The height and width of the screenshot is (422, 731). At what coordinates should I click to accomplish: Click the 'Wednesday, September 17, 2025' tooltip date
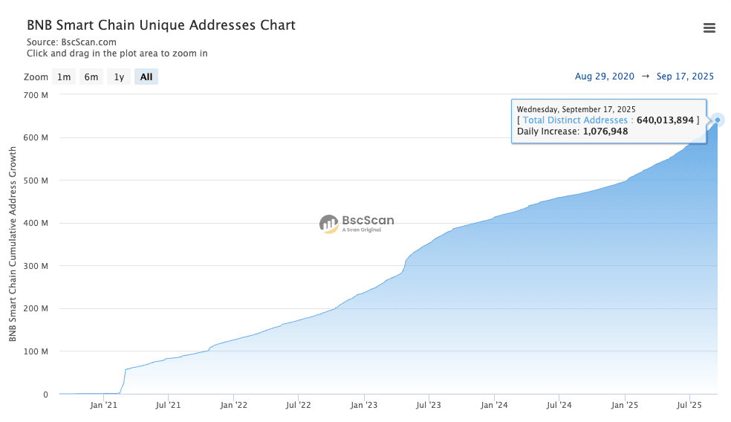pyautogui.click(x=576, y=109)
